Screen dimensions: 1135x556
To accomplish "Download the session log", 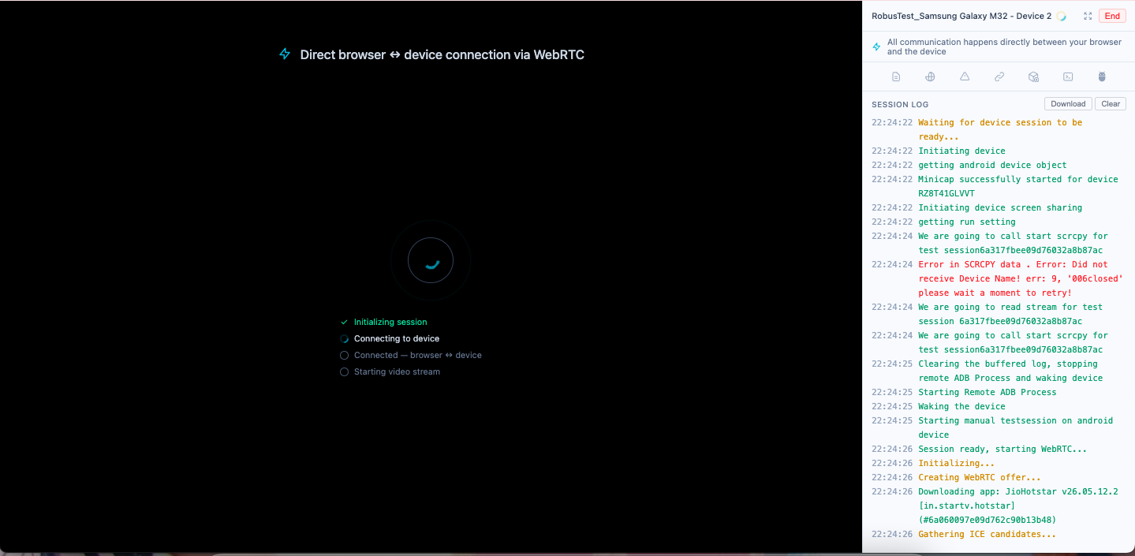I will coord(1068,104).
